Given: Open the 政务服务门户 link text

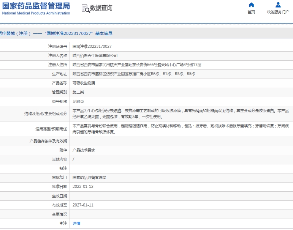Looking at the screenshot, I should click(x=278, y=12).
